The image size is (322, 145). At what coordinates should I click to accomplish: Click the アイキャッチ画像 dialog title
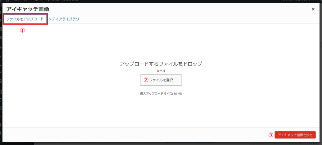pos(28,9)
